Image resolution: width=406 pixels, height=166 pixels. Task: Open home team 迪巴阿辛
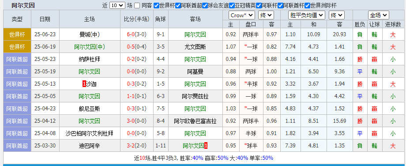pyautogui.click(x=90, y=146)
